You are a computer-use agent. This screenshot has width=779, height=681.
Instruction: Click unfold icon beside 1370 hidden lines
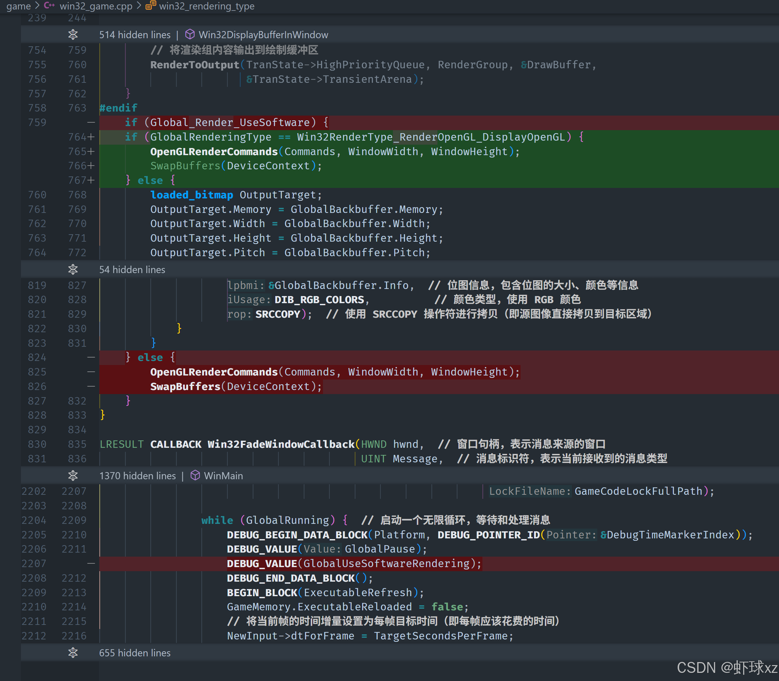(73, 476)
